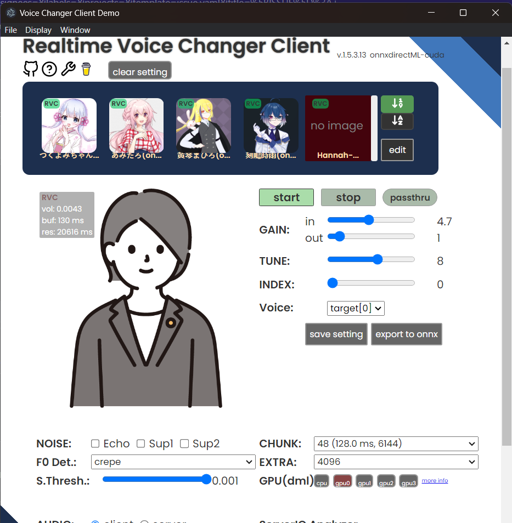
Task: Open the CHUNK size dropdown
Action: point(395,444)
